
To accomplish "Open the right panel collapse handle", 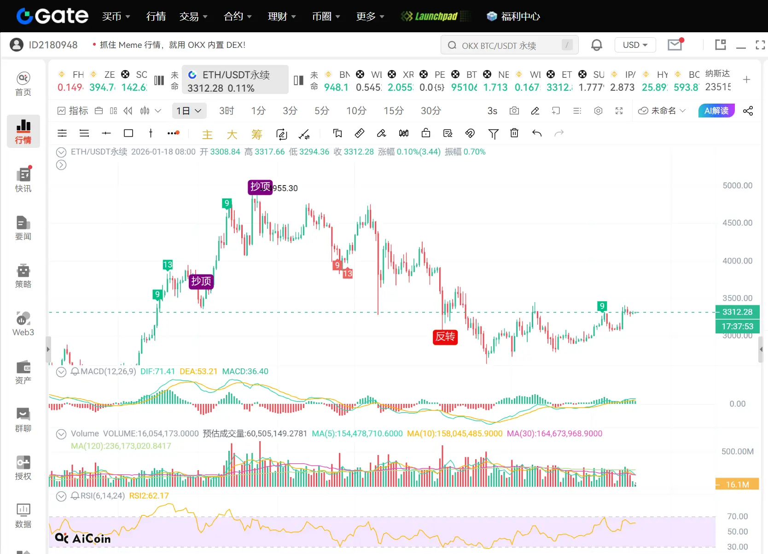I will [761, 349].
